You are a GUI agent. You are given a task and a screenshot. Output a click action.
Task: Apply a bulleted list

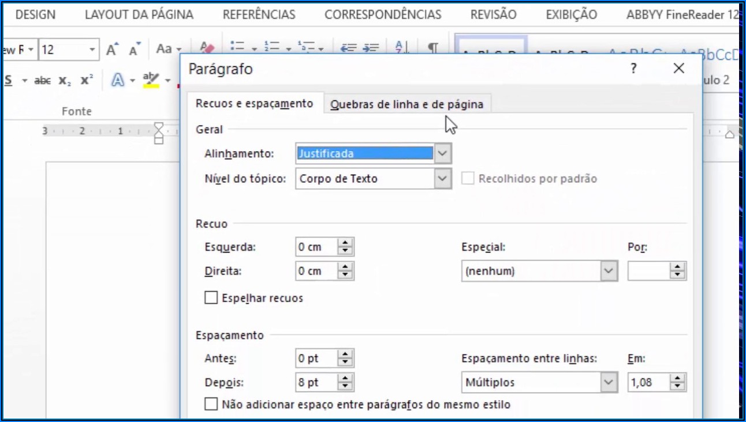[x=237, y=48]
